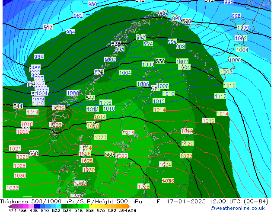Click the legend value '486'
The width and height of the screenshot is (274, 212).
pos(22,210)
